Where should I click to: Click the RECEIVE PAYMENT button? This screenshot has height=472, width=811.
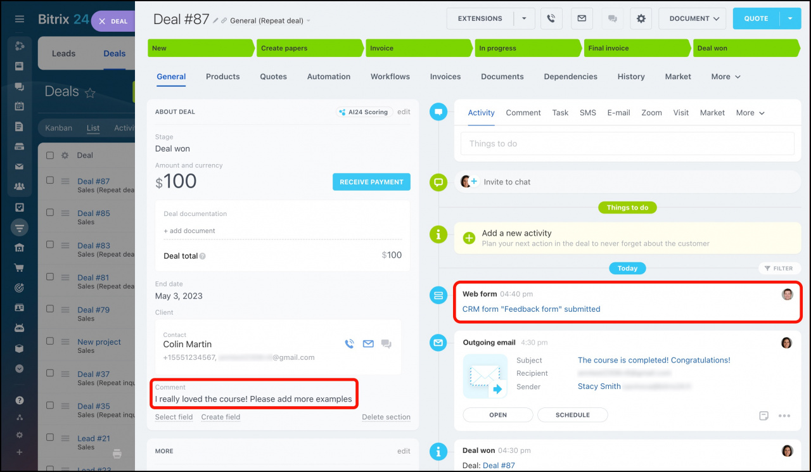(371, 182)
